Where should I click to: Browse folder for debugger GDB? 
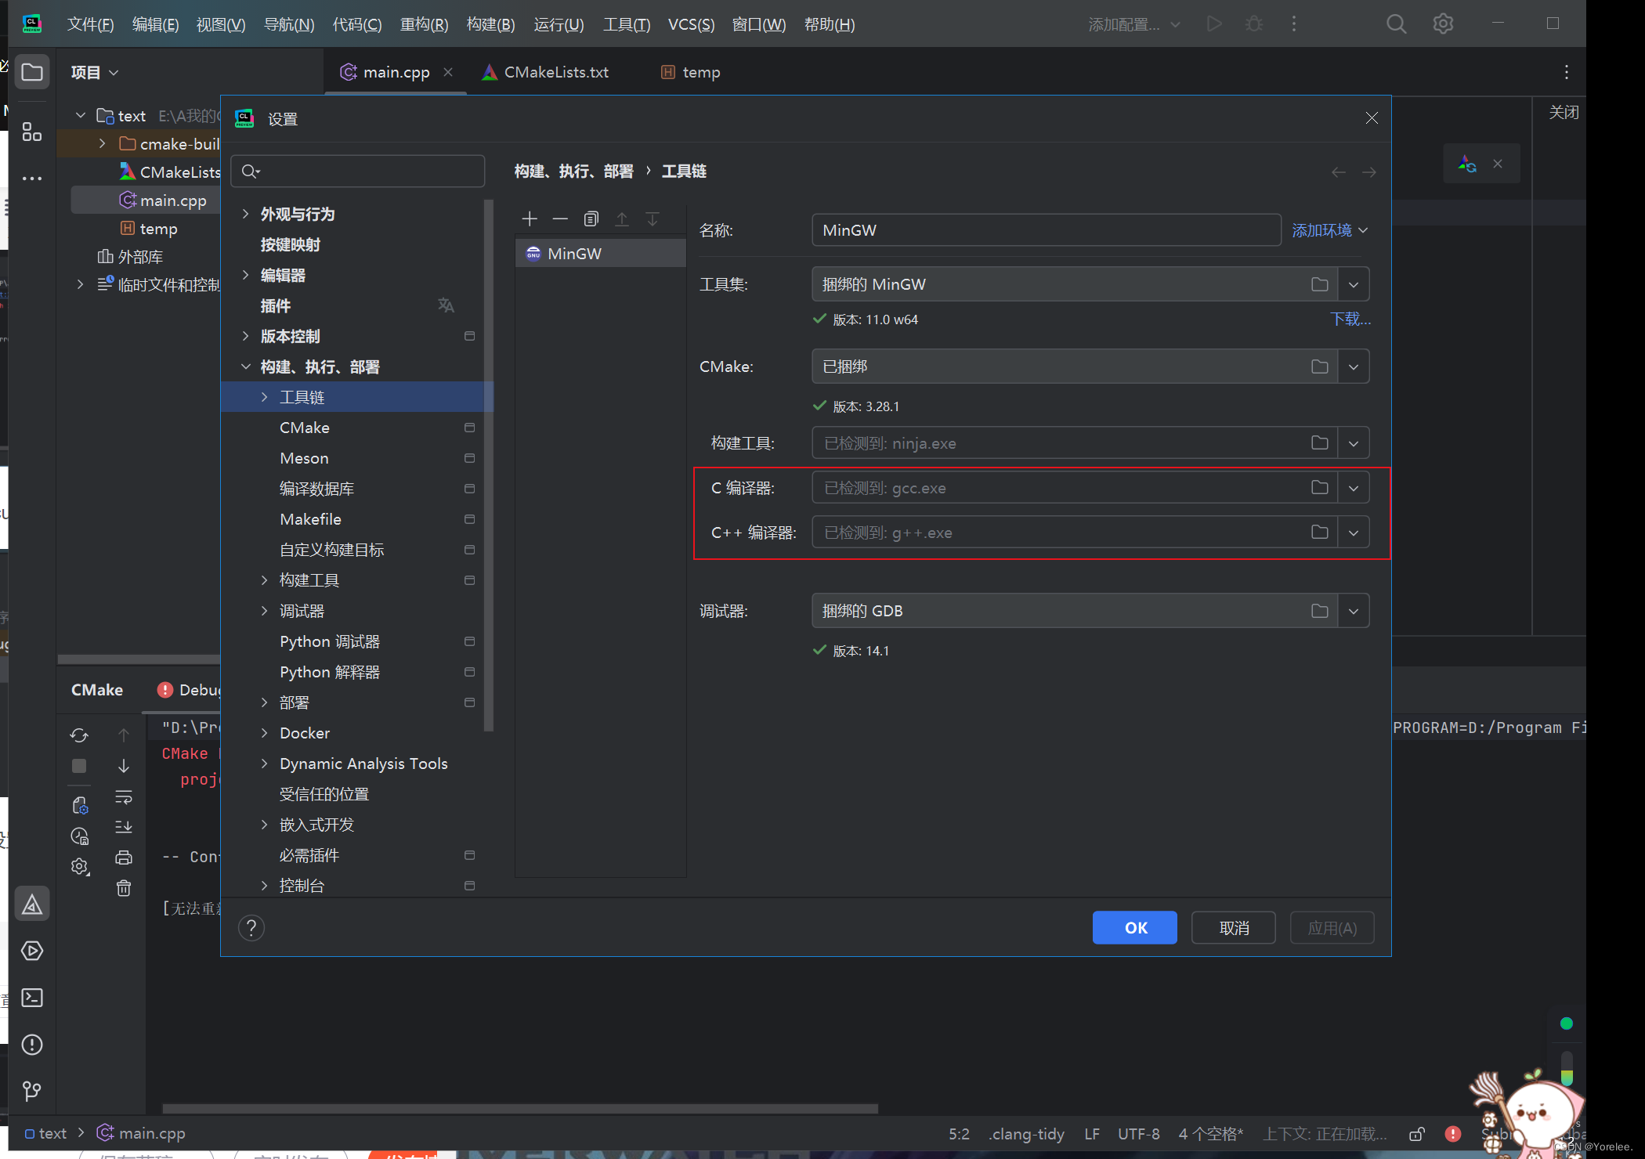tap(1320, 611)
